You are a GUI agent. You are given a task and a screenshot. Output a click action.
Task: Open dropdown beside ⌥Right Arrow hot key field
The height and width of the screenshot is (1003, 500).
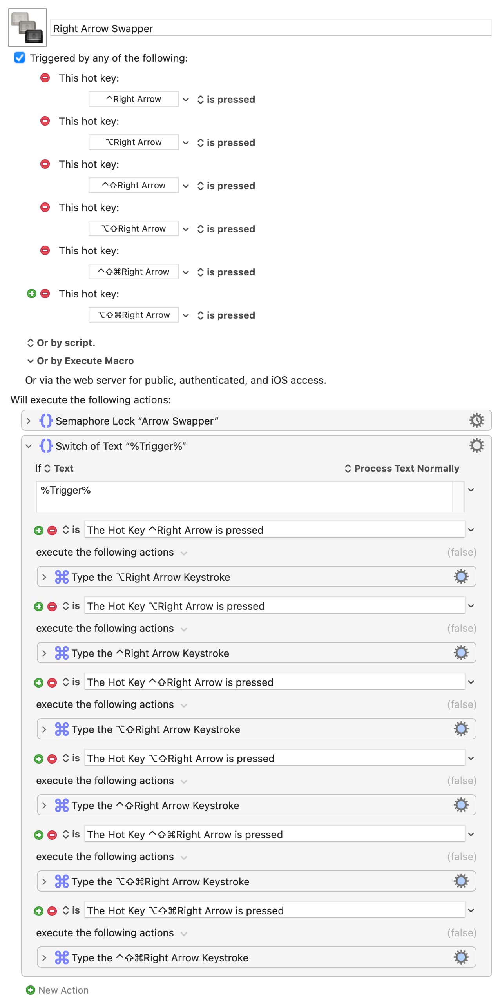tap(186, 142)
